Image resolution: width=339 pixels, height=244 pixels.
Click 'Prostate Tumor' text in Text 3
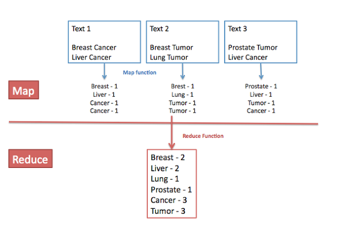pos(253,48)
